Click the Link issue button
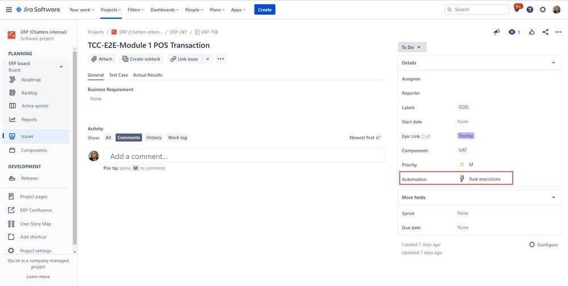Image resolution: width=568 pixels, height=286 pixels. coord(184,59)
